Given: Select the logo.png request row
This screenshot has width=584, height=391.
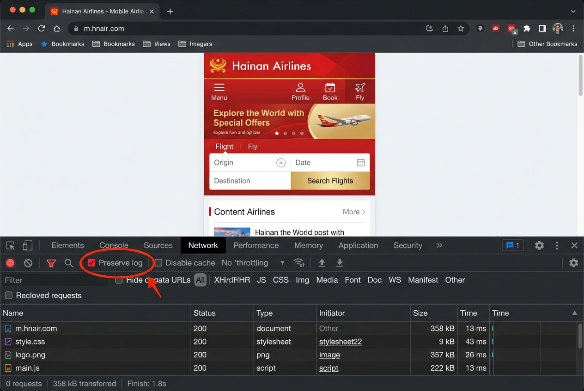Looking at the screenshot, I should click(x=289, y=355).
